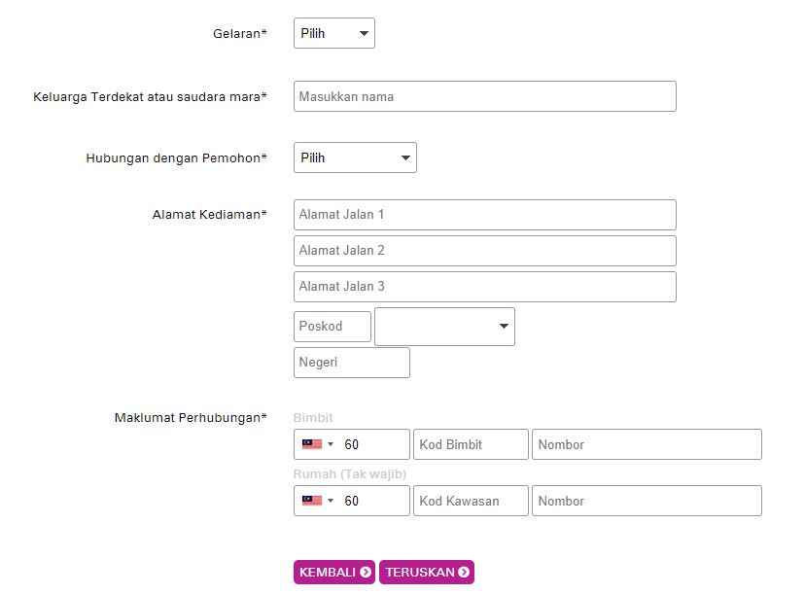This screenshot has width=805, height=594.
Task: Click the Rumah Nombor field
Action: pyautogui.click(x=646, y=501)
